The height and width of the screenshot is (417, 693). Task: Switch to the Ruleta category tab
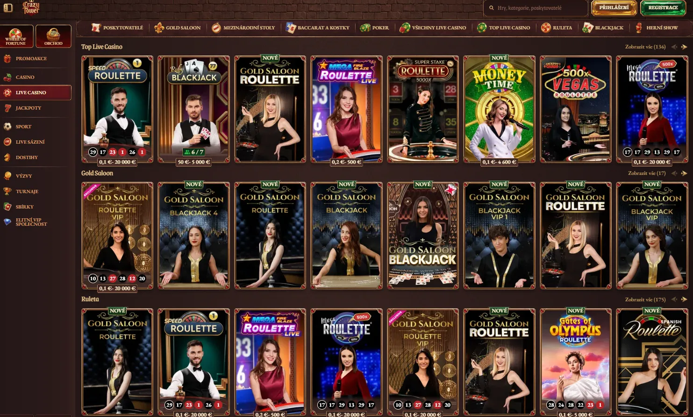(557, 28)
